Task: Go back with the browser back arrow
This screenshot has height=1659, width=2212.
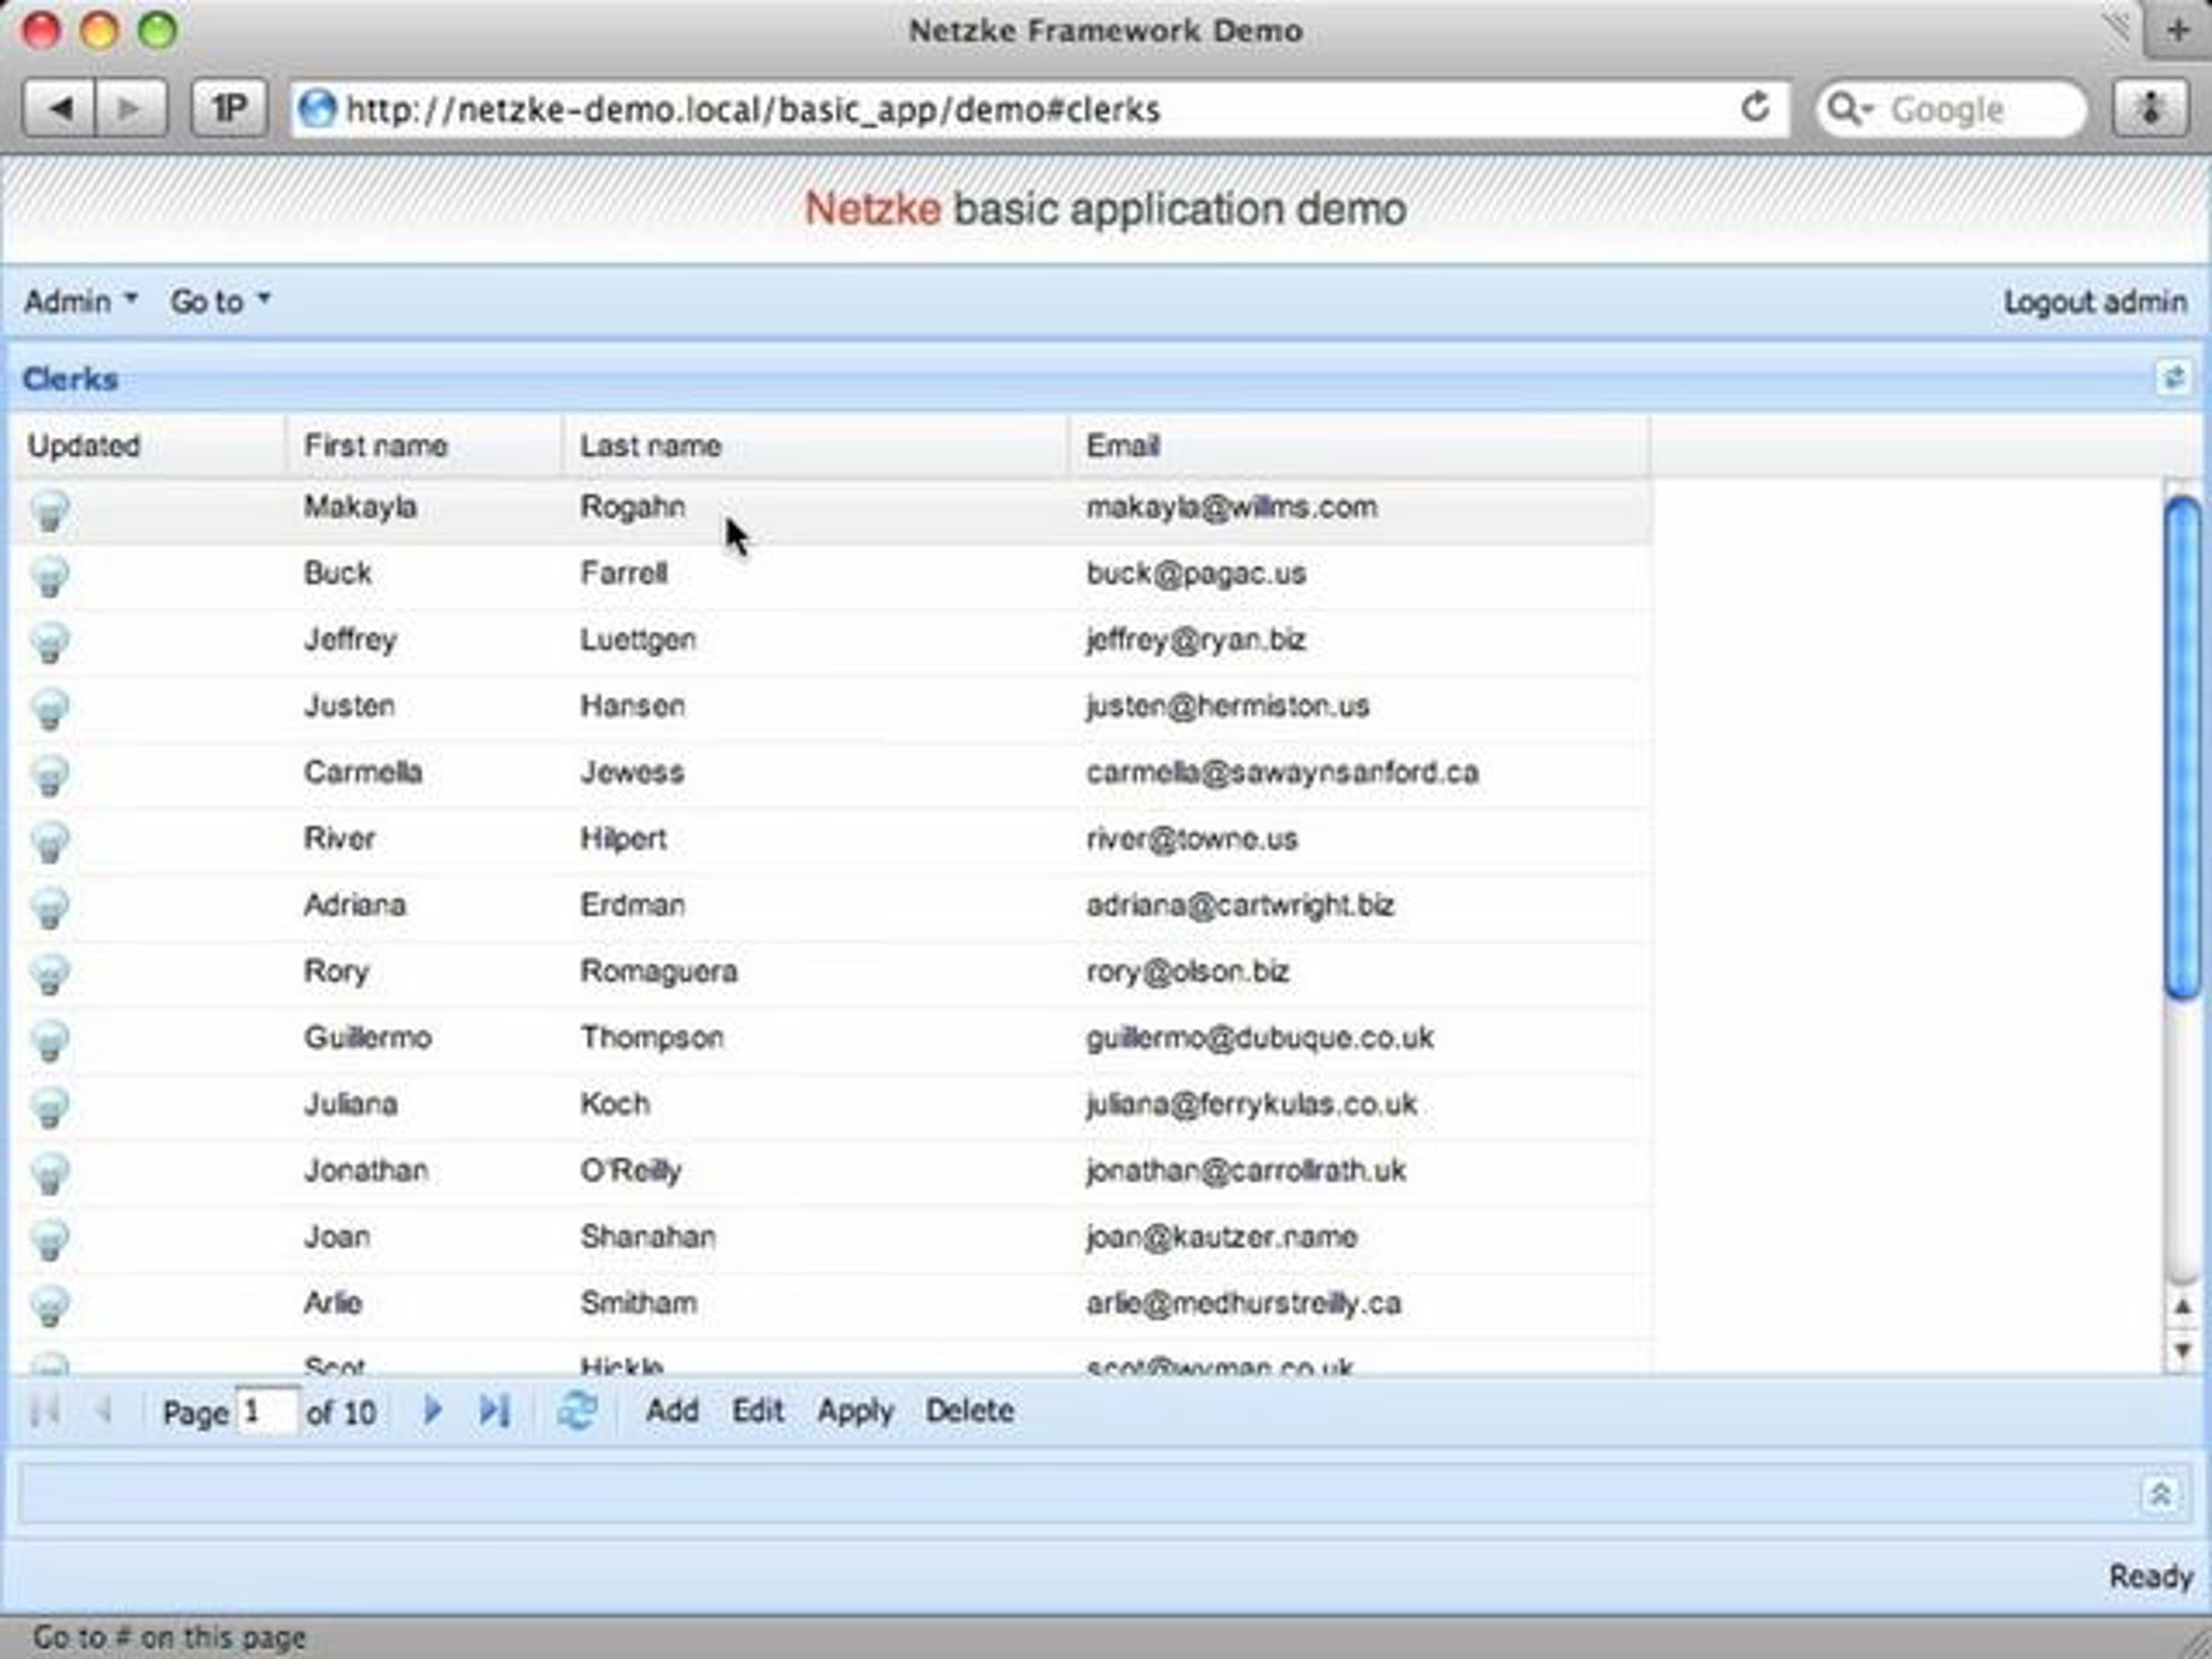Action: click(59, 108)
